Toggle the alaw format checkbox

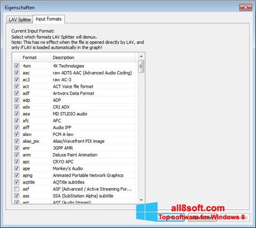coord(17,134)
